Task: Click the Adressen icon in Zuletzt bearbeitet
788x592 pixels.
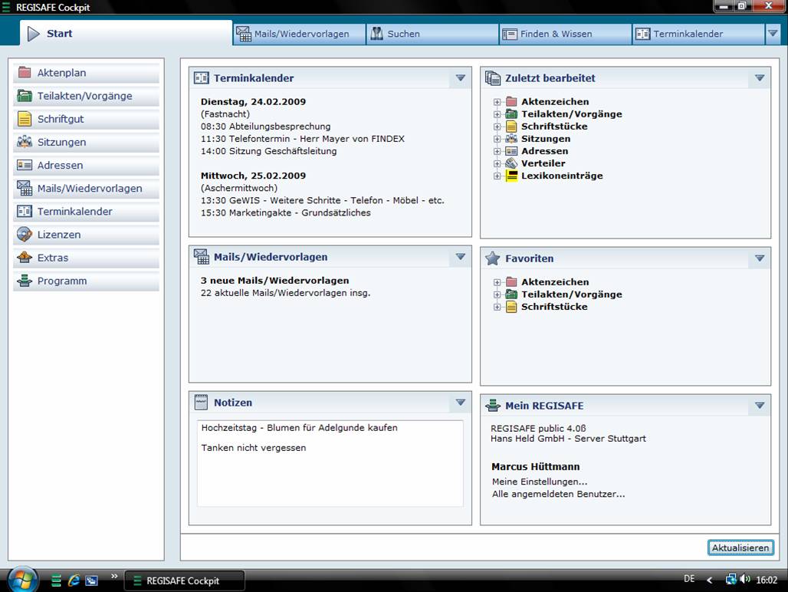Action: pyautogui.click(x=511, y=151)
